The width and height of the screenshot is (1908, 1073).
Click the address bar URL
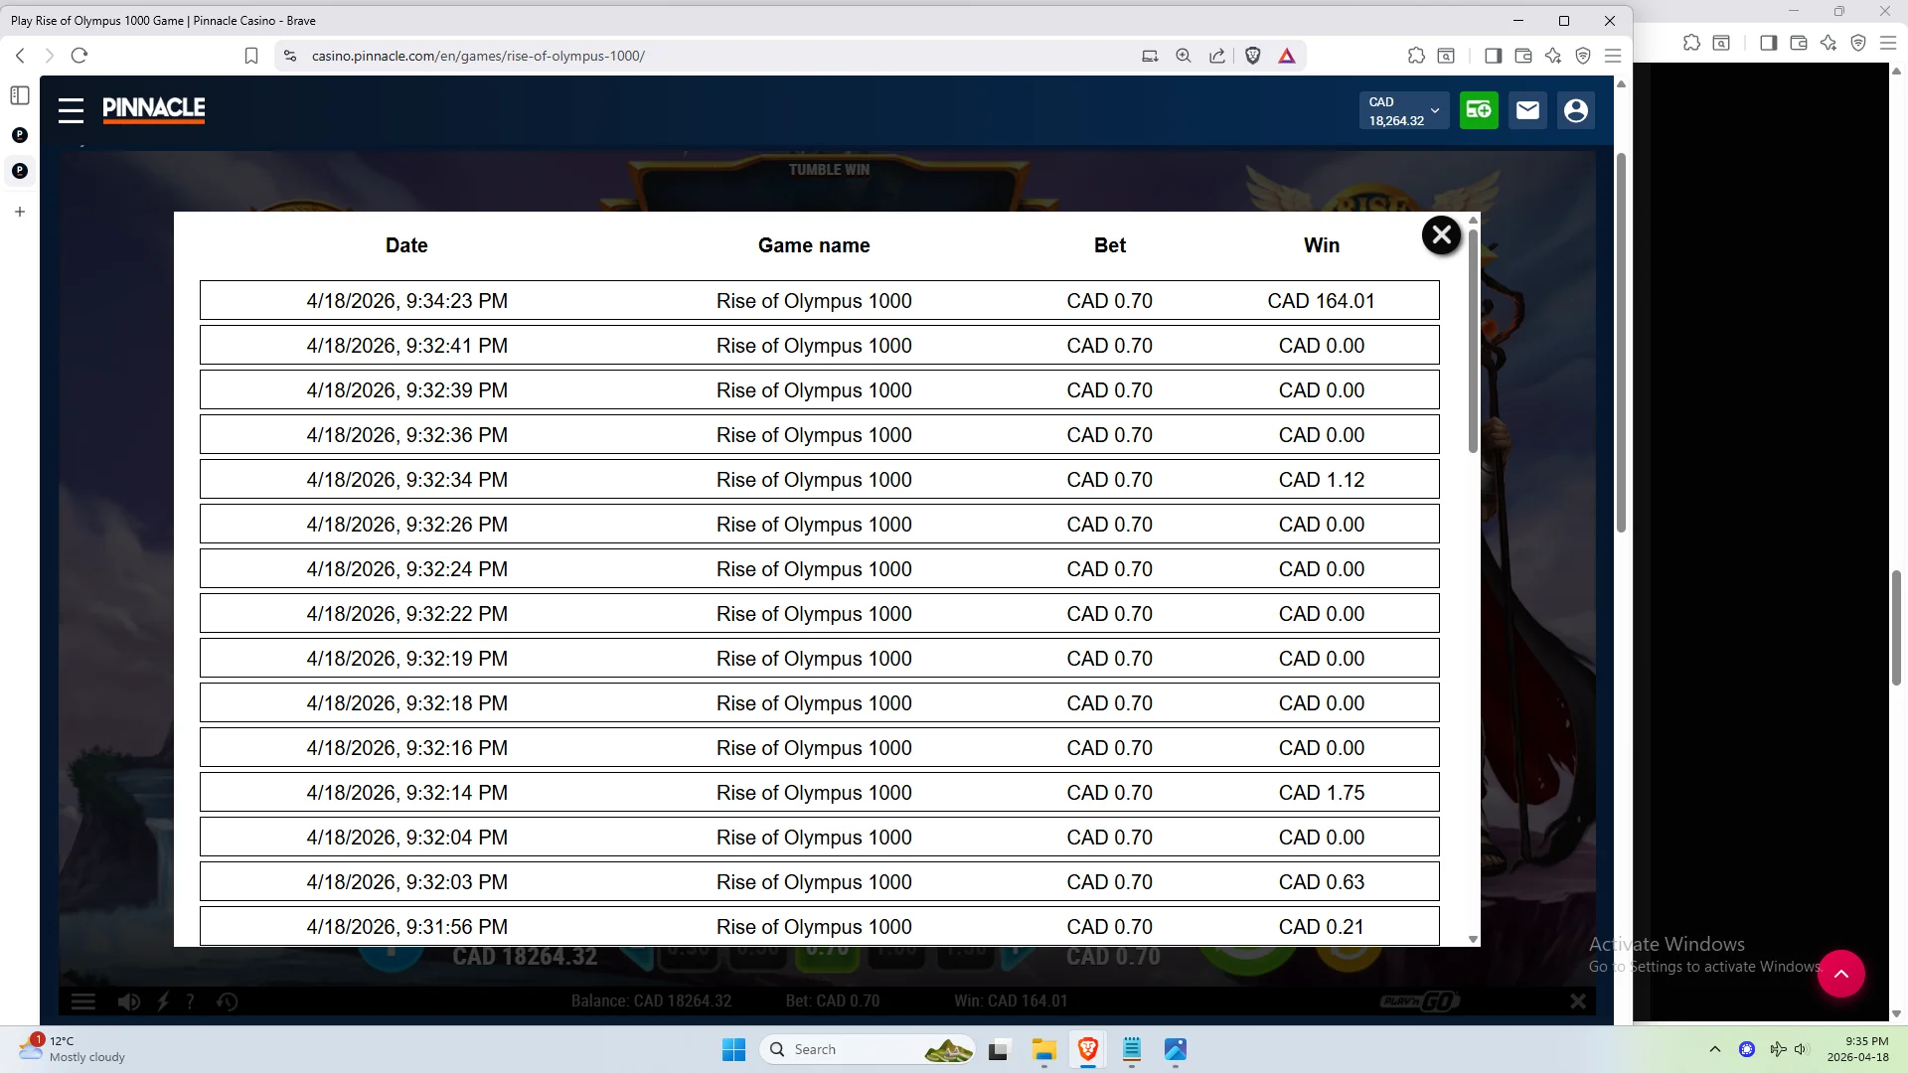(x=478, y=56)
